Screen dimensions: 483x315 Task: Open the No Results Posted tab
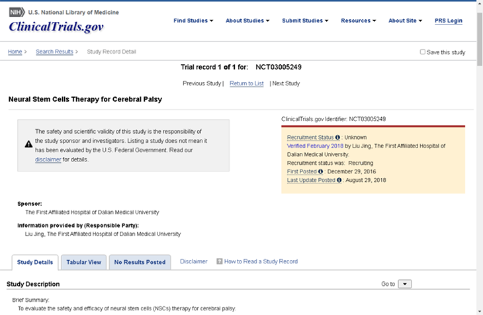point(140,262)
